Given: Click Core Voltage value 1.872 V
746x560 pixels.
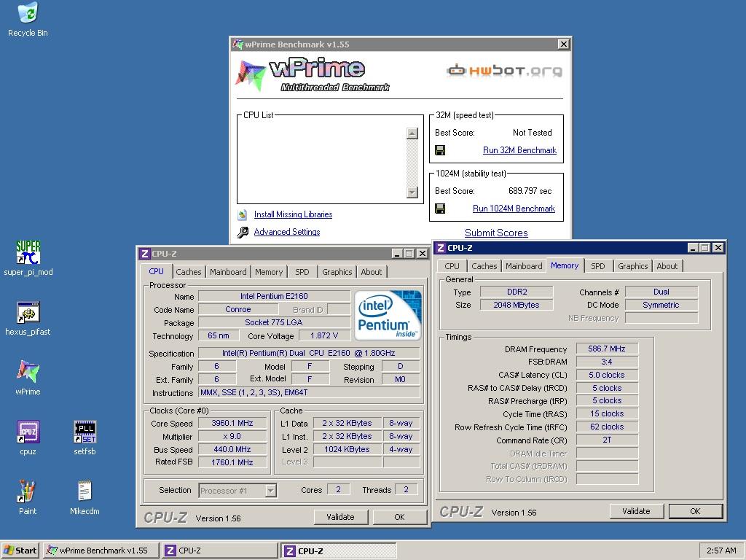Looking at the screenshot, I should click(x=324, y=335).
